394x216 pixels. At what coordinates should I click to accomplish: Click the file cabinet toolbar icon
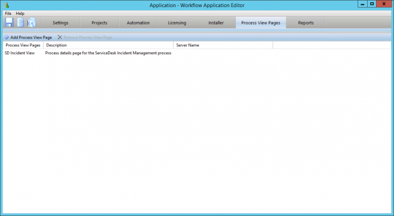click(20, 23)
